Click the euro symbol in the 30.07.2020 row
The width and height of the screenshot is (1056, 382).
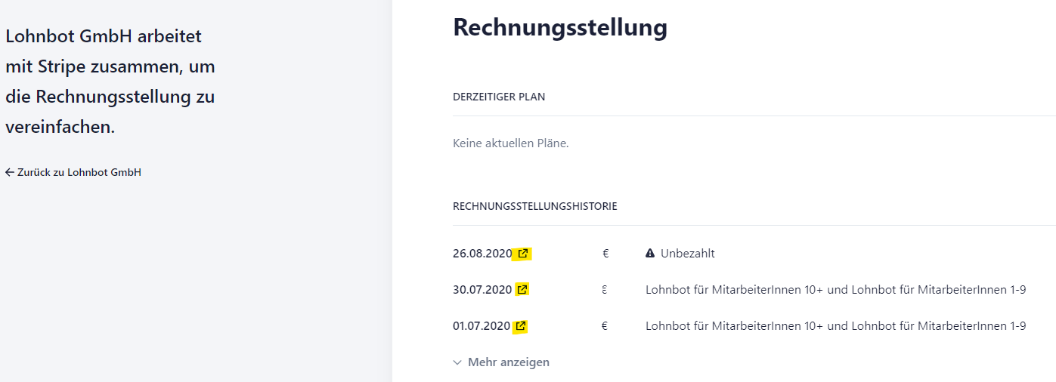tap(605, 289)
